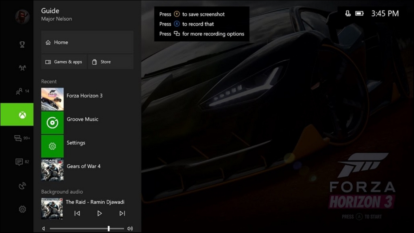The image size is (414, 233).
Task: Click the Games & apps tile icon
Action: coord(48,62)
